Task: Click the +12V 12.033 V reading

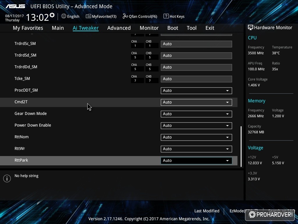Action: (x=255, y=163)
